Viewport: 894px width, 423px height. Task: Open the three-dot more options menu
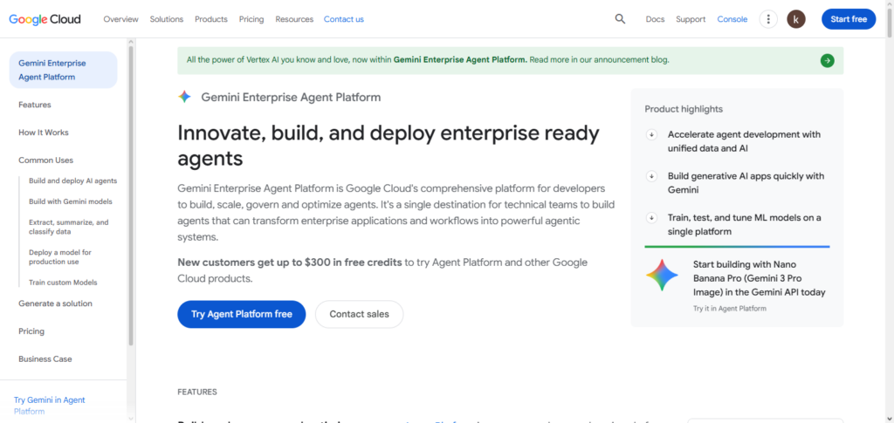pyautogui.click(x=768, y=19)
